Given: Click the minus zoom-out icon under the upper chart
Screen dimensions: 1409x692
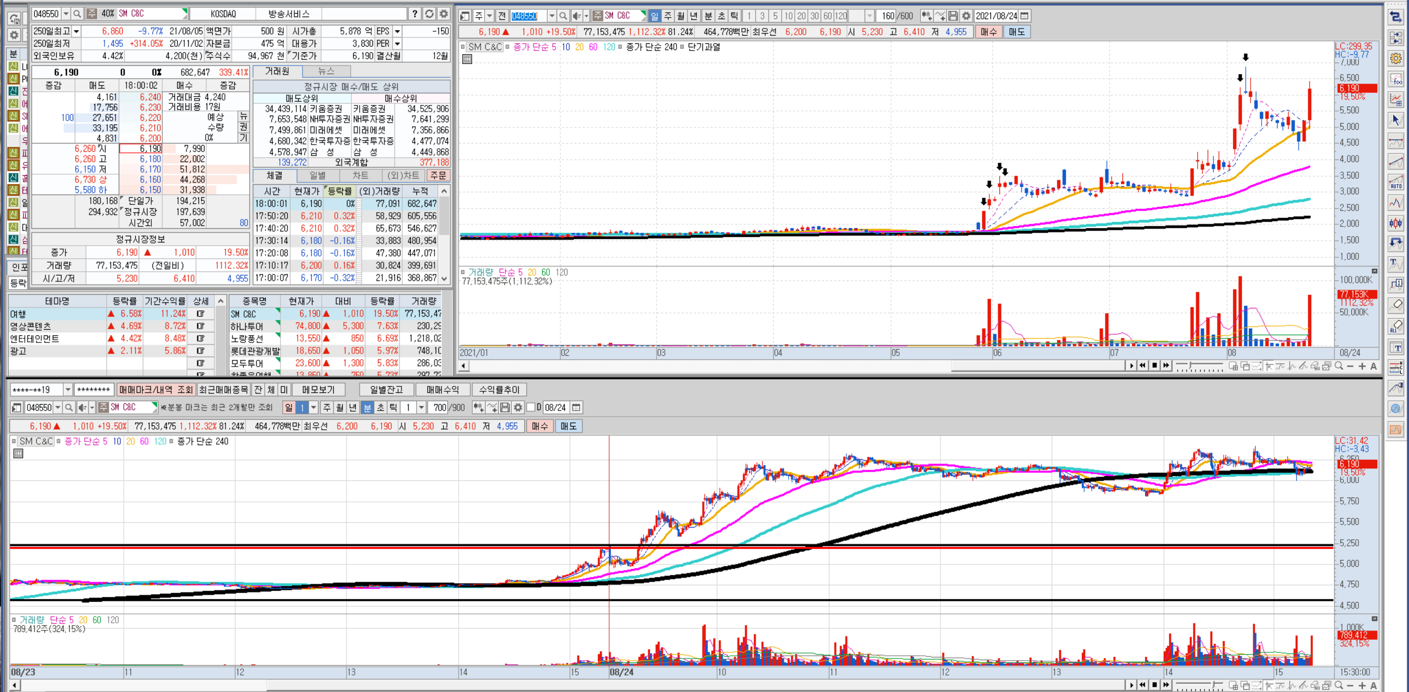Looking at the screenshot, I should (x=1350, y=366).
